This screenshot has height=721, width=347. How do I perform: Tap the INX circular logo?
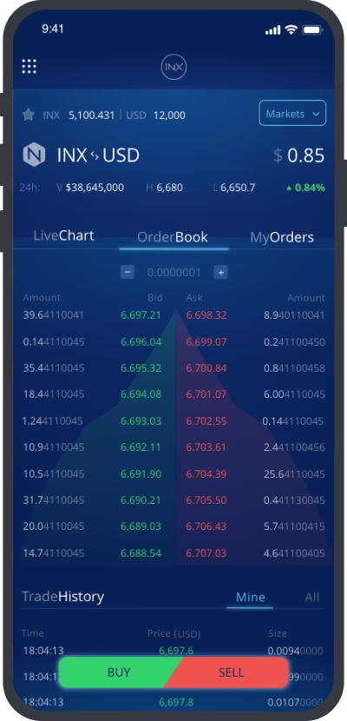tap(173, 67)
